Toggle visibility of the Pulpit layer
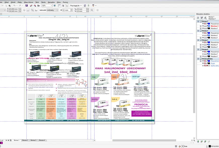Screen dimensions: 219x148 (x=203, y=63)
